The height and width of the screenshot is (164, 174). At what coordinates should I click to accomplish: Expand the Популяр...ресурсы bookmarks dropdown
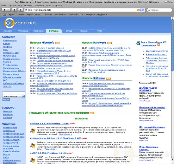tap(96, 15)
